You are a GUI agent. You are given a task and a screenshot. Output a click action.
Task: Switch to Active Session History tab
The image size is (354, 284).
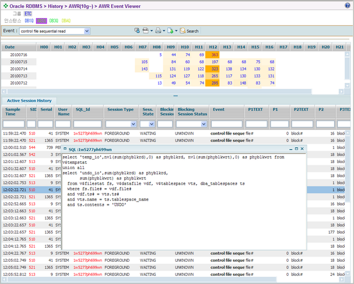tap(29, 101)
